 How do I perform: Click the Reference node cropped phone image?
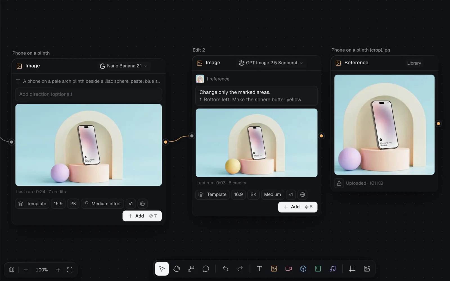[384, 125]
